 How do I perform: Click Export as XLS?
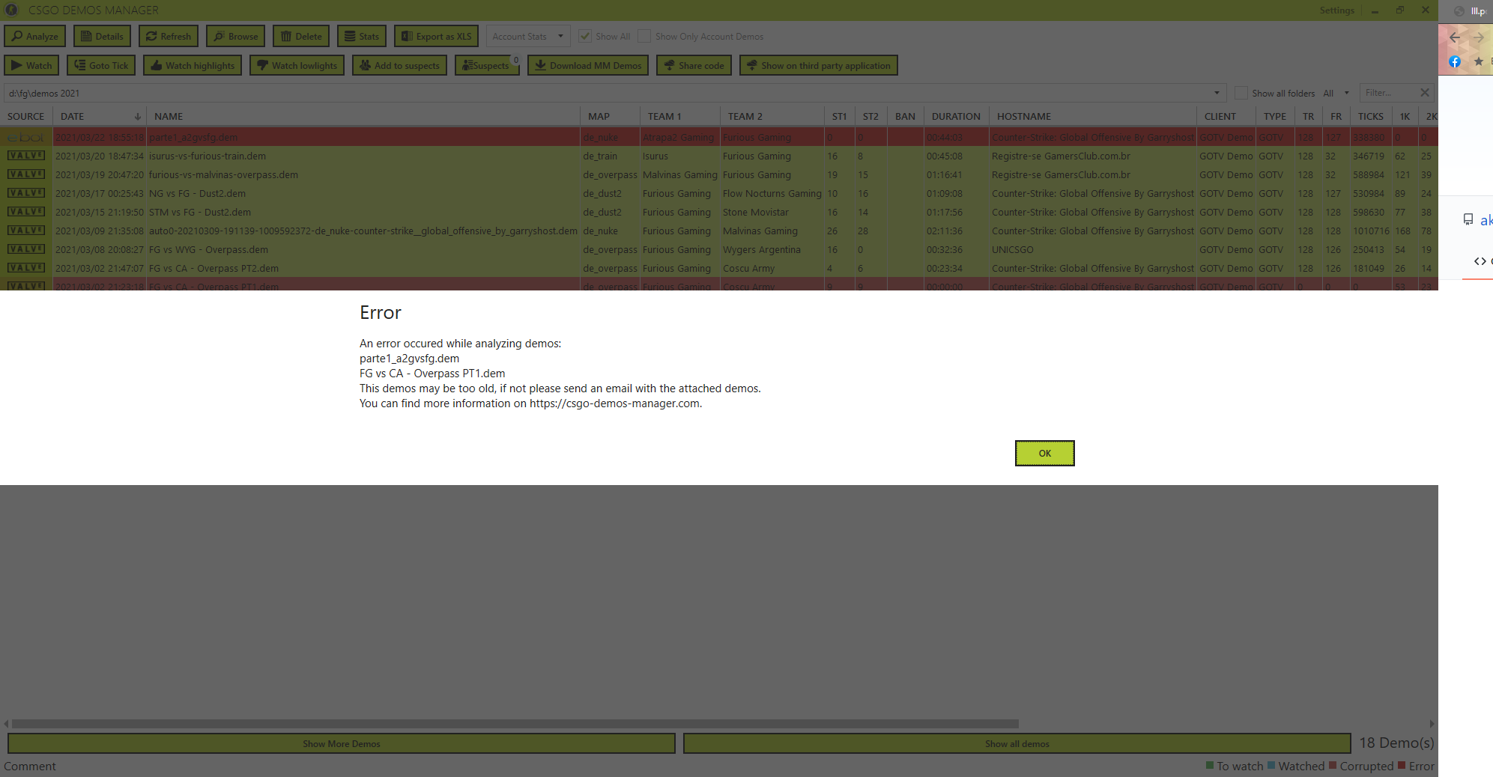tap(436, 36)
